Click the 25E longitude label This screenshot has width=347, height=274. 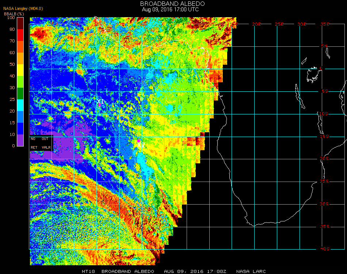(279, 24)
